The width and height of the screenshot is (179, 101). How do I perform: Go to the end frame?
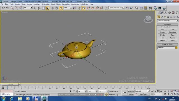[x=165, y=91]
